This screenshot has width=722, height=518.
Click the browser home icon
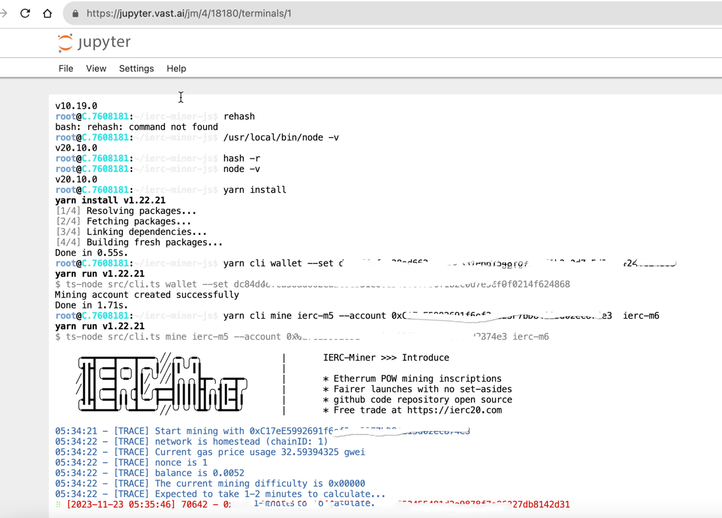coord(48,13)
